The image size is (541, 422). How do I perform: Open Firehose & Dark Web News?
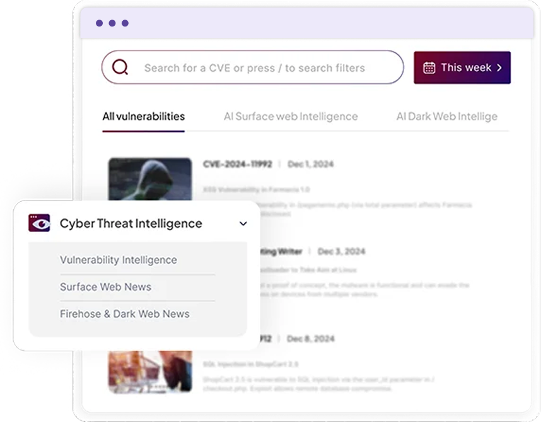pyautogui.click(x=125, y=314)
